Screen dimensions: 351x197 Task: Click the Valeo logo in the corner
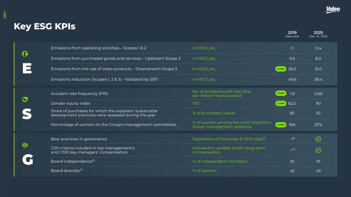pyautogui.click(x=333, y=10)
